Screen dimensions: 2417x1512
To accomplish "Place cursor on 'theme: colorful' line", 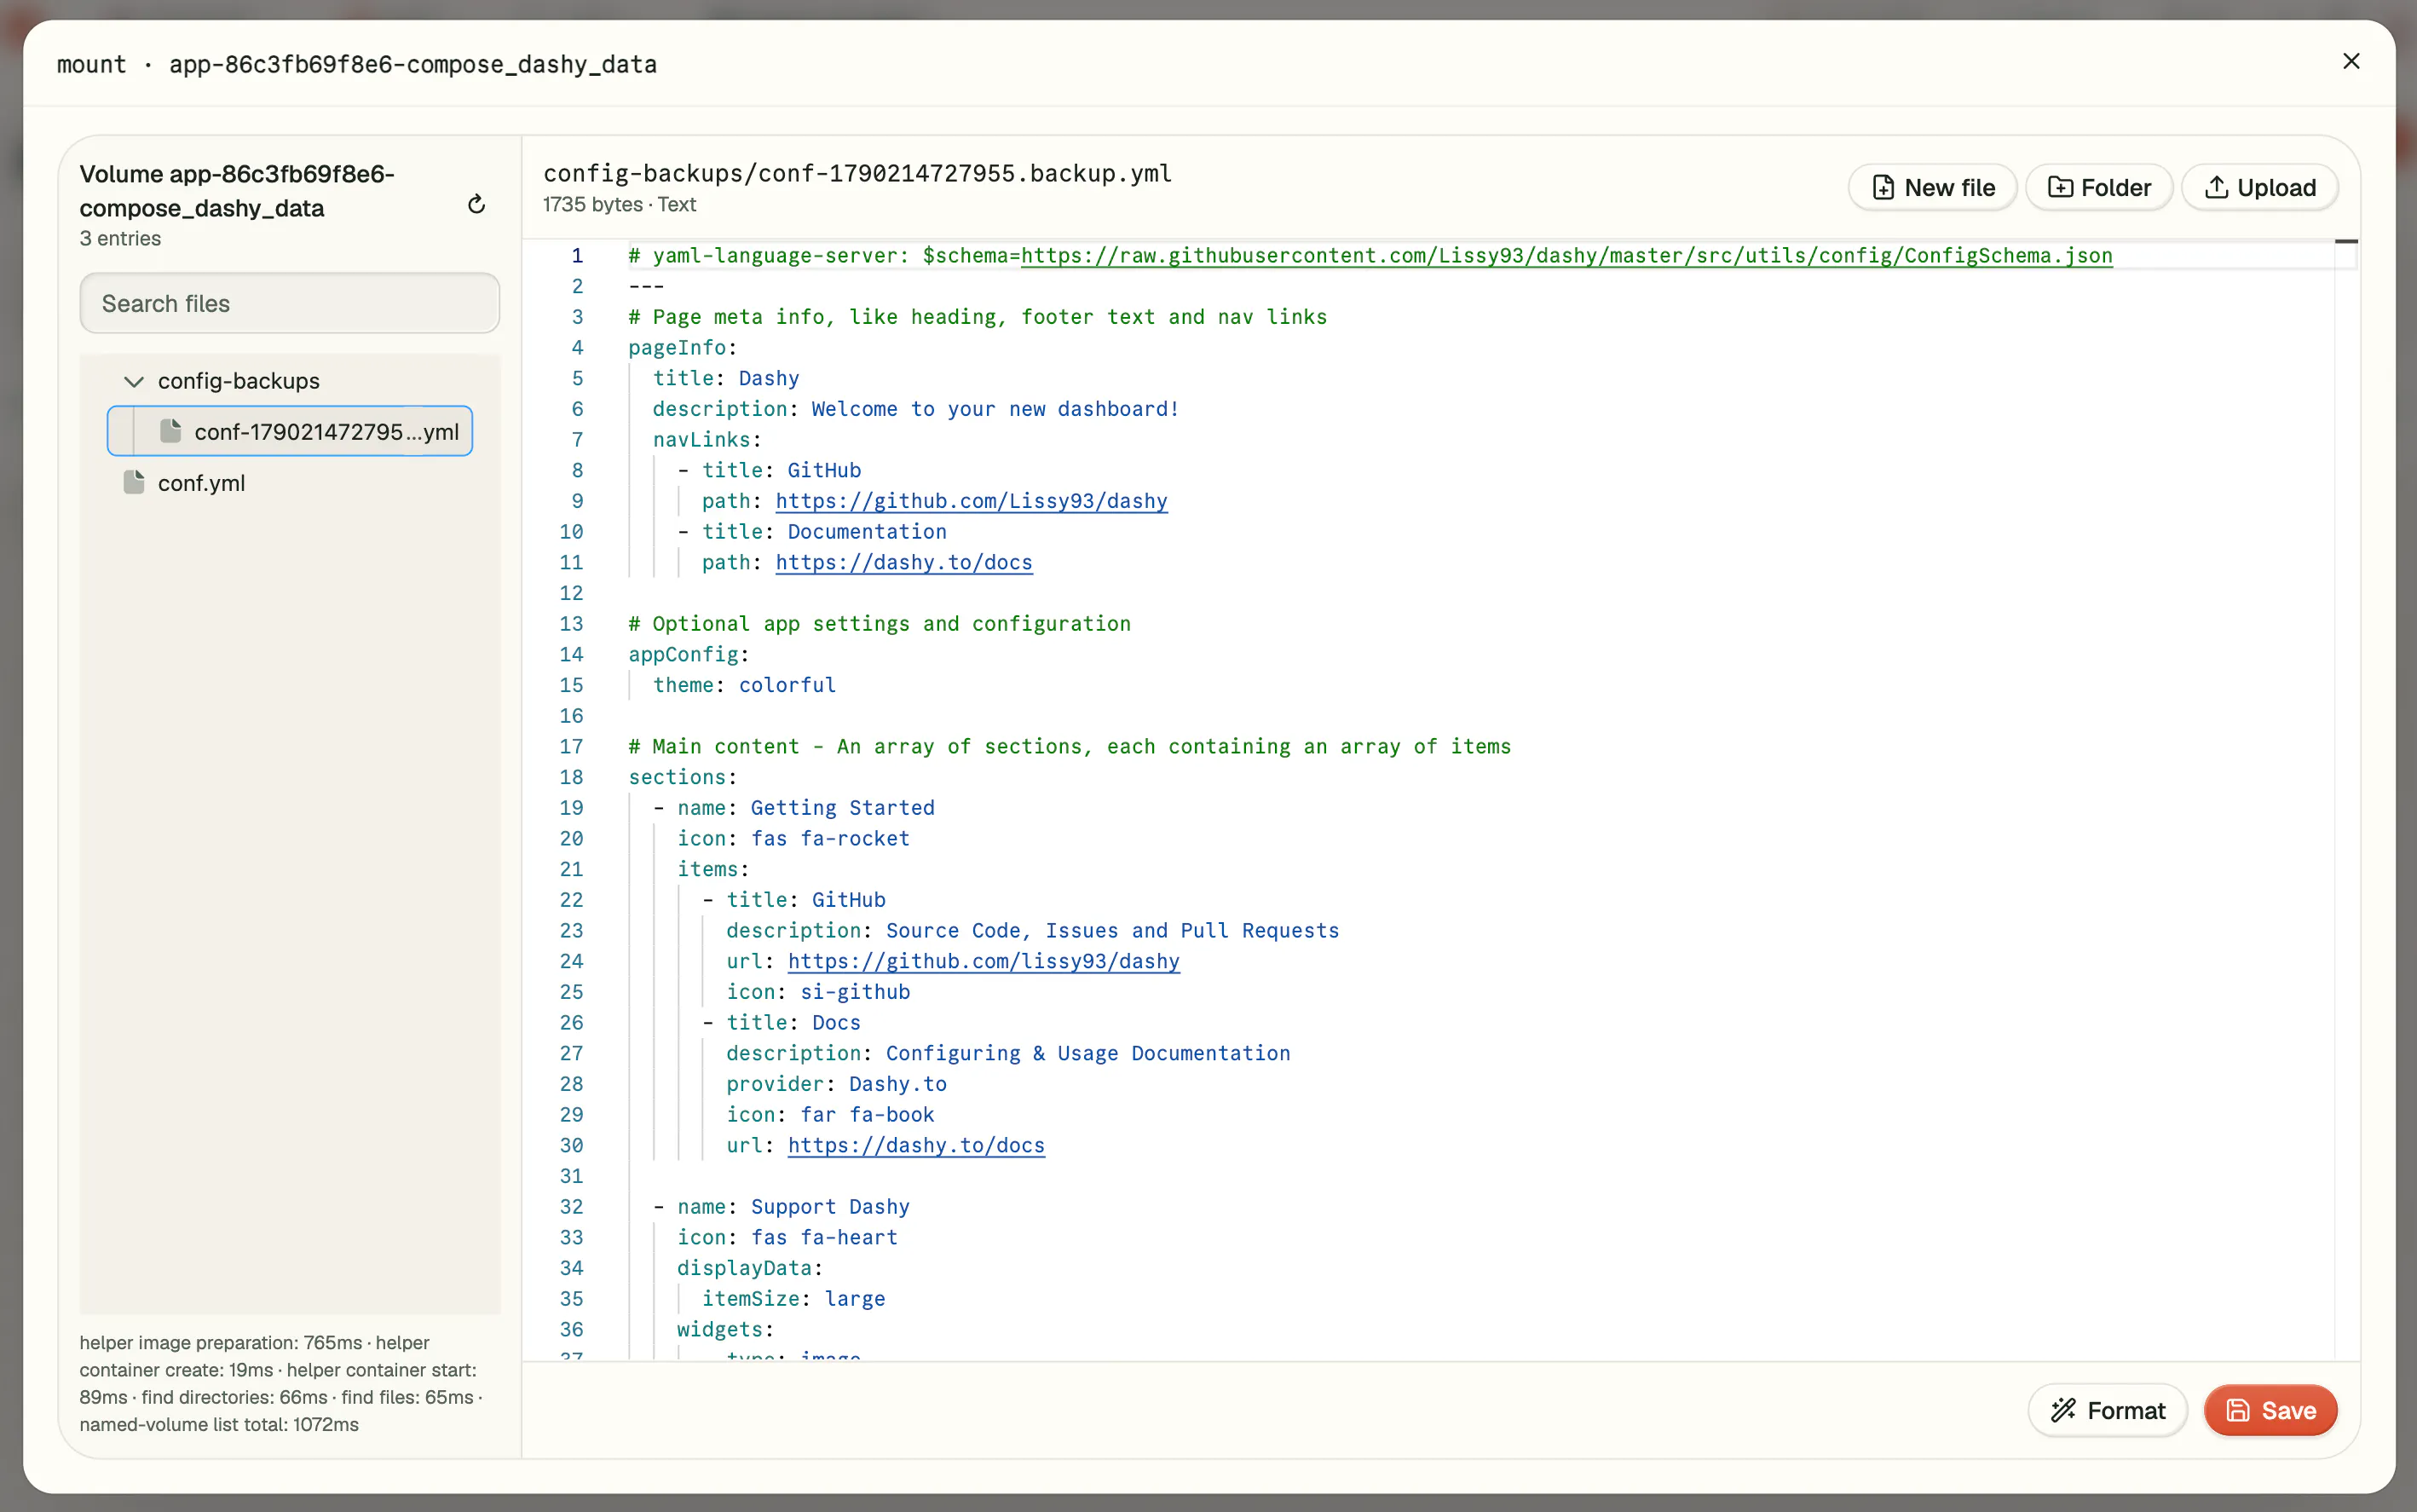I will 744,685.
